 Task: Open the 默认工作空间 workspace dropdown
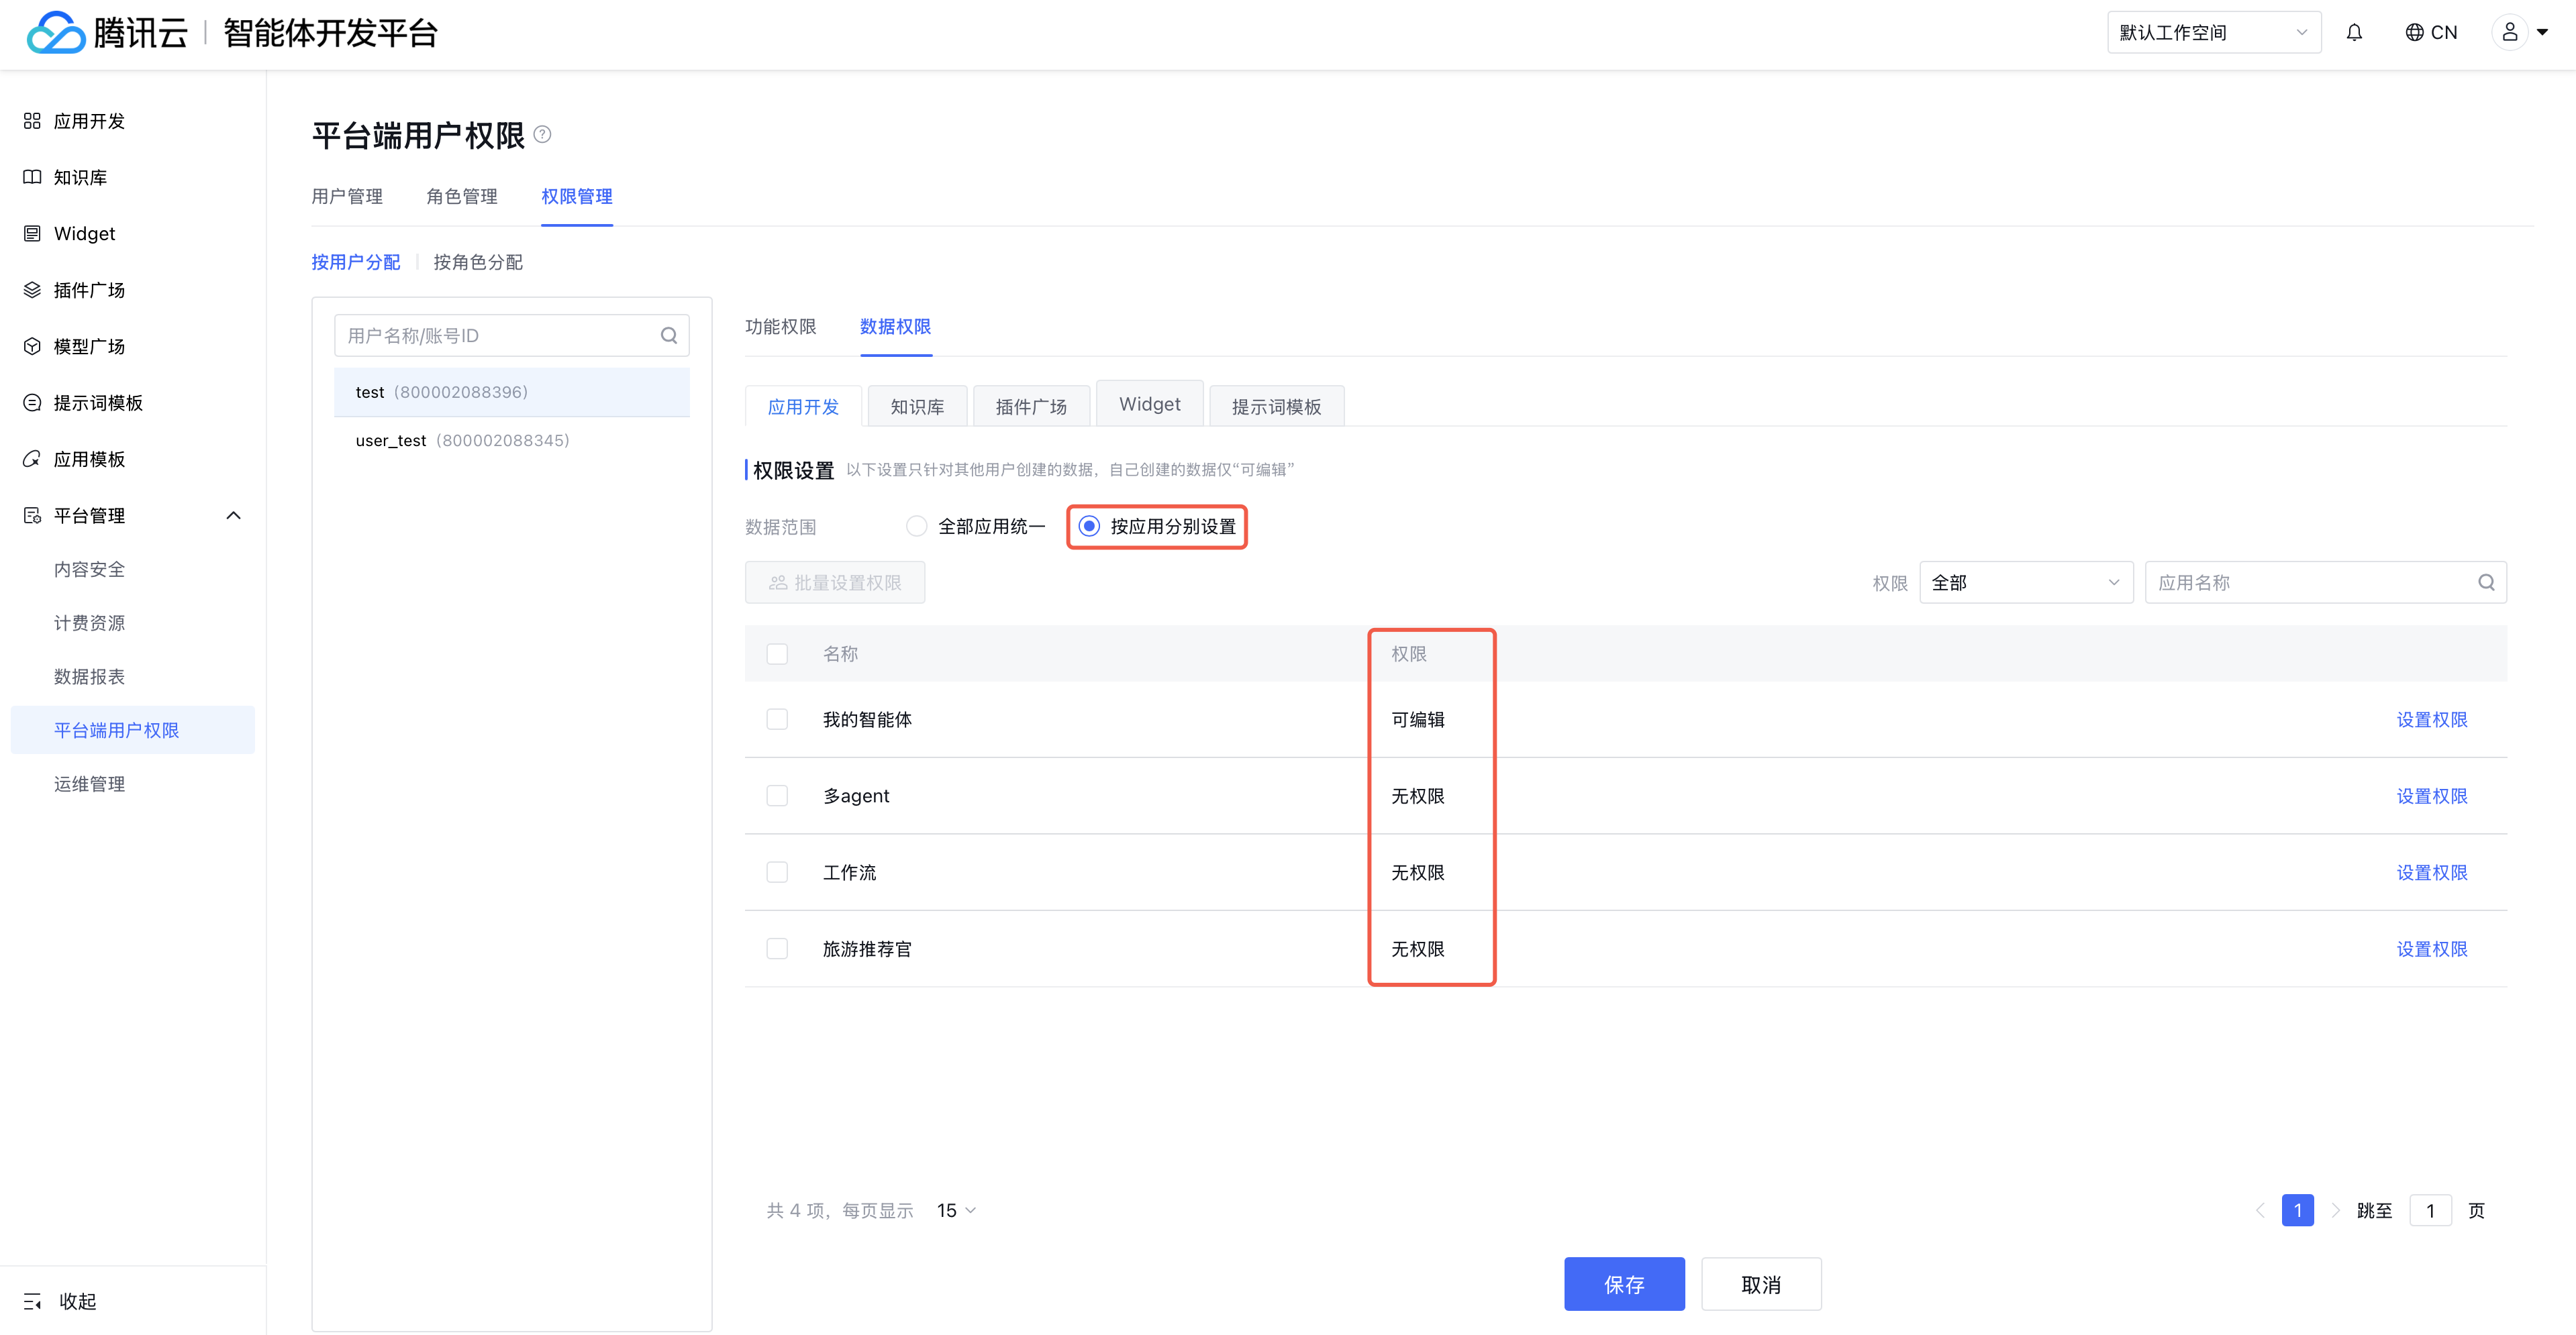click(x=2212, y=33)
